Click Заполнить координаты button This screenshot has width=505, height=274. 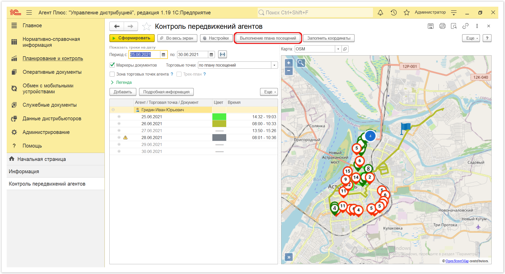(329, 38)
